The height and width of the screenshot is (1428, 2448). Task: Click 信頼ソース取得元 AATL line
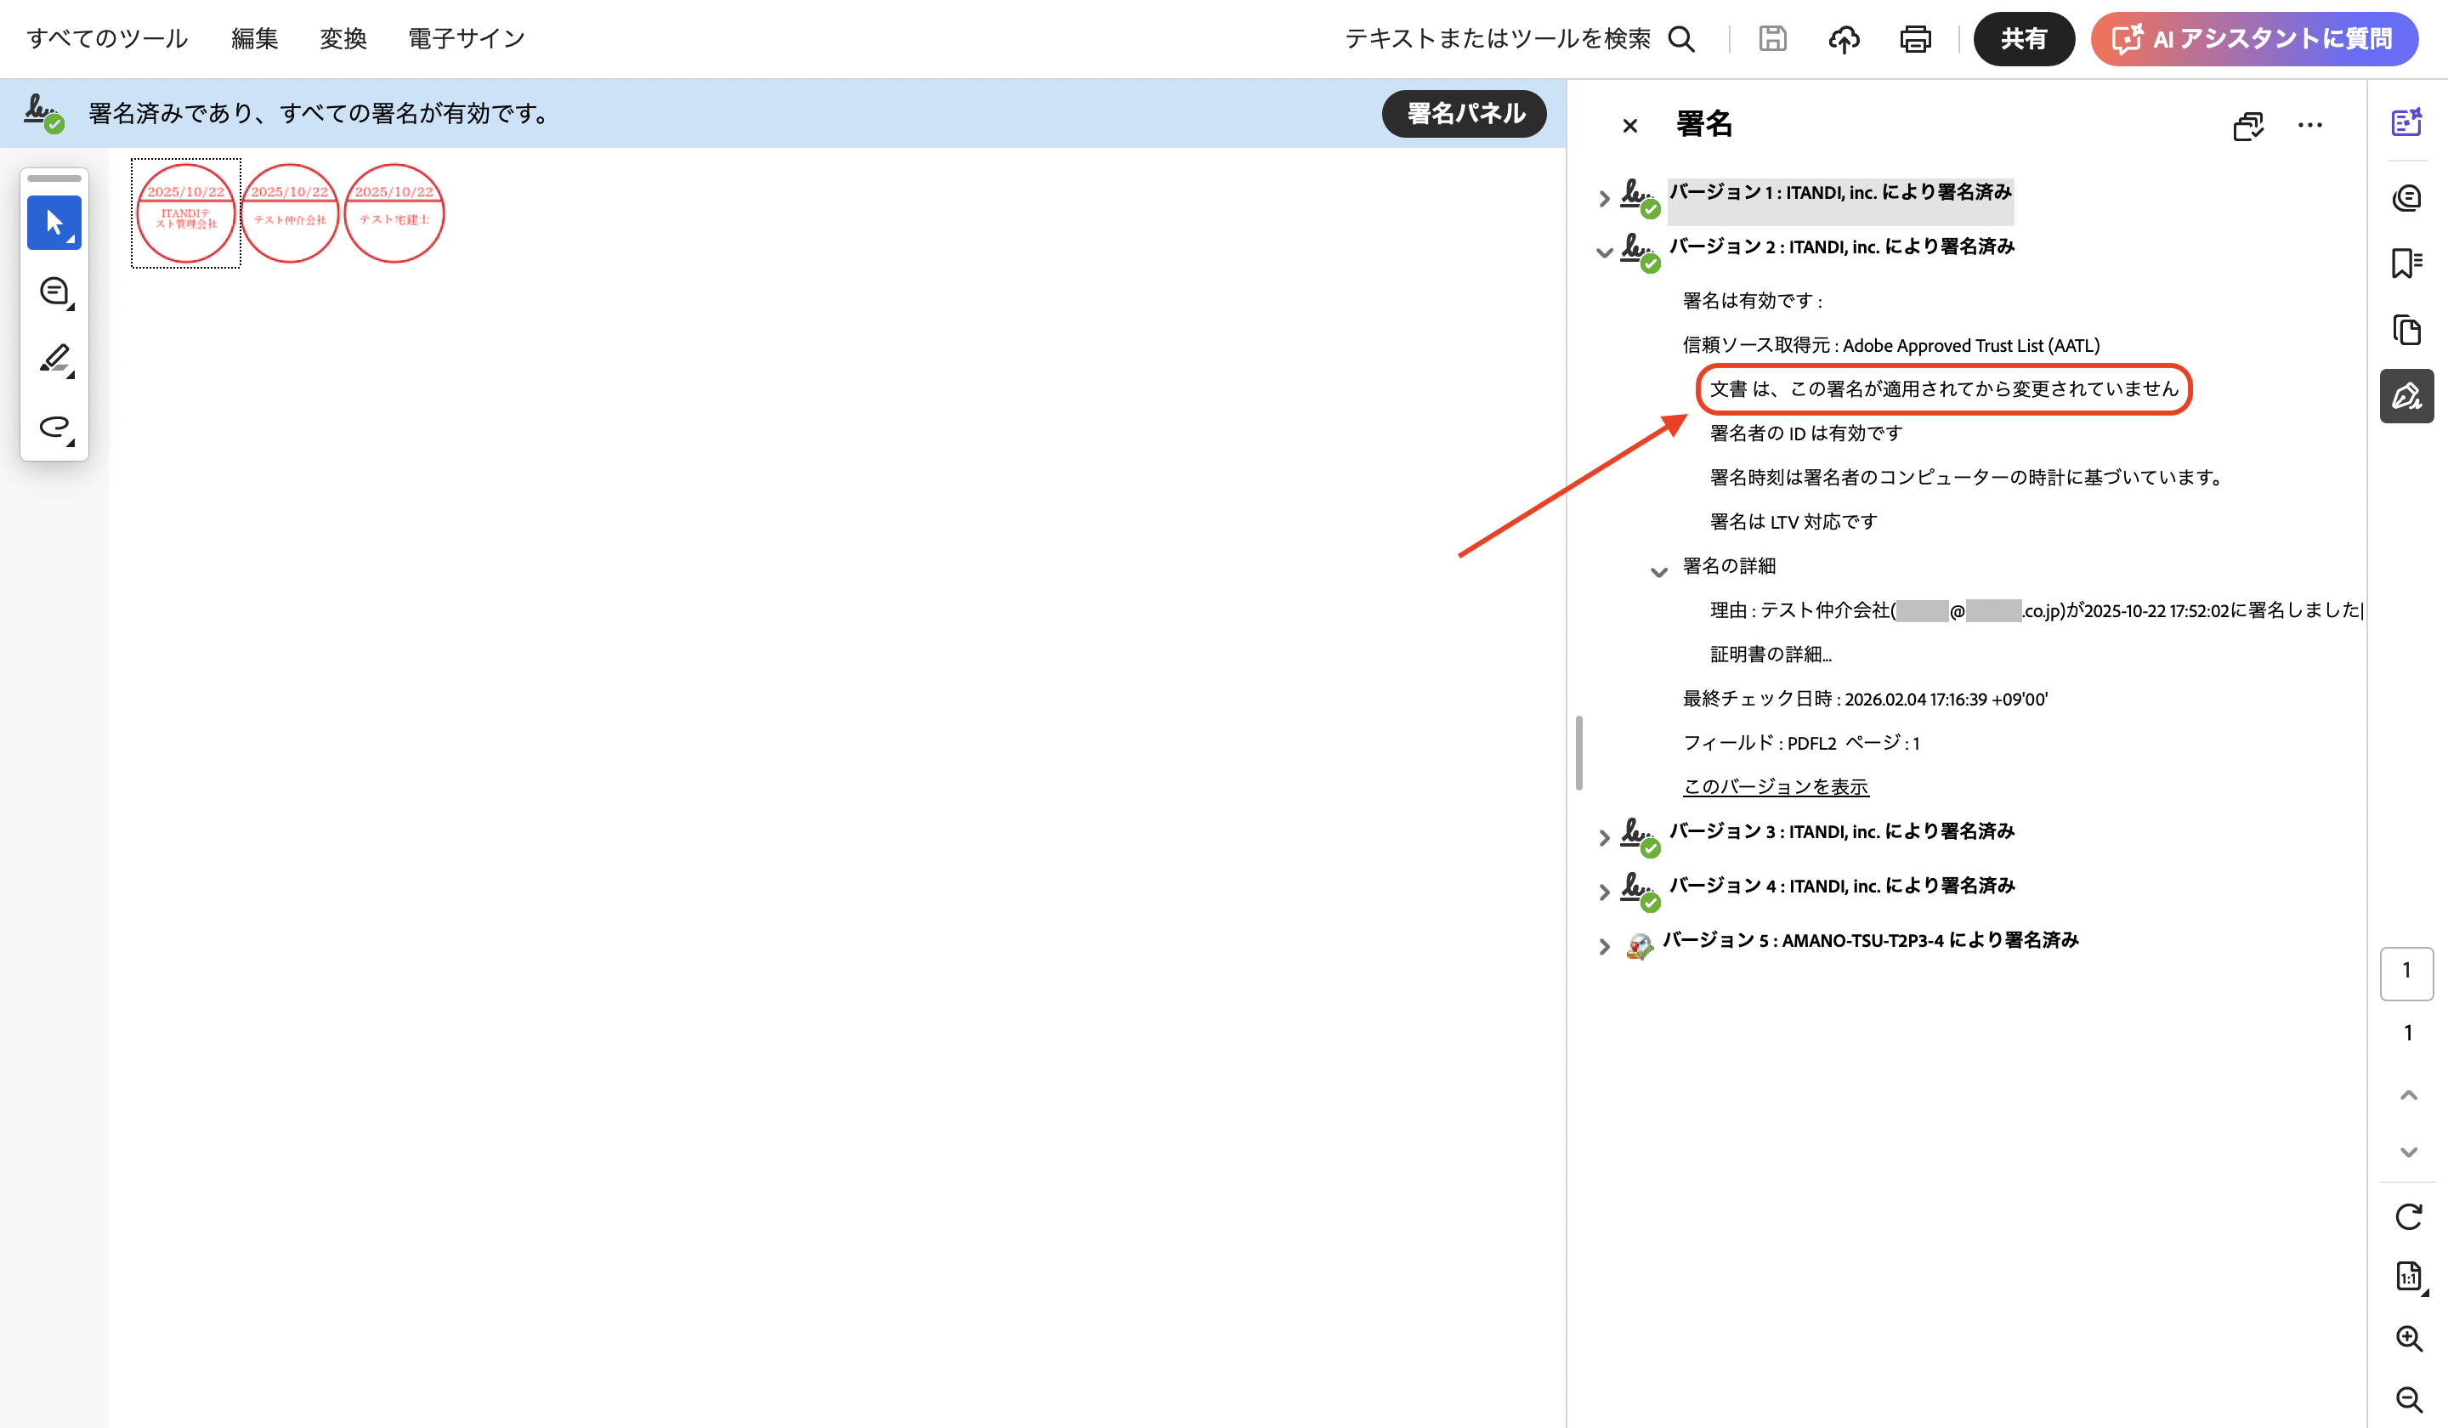click(x=1890, y=346)
